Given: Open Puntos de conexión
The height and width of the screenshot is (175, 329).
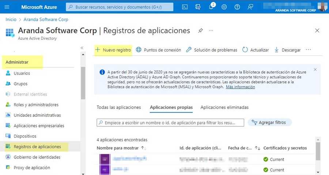Looking at the screenshot, I should tap(158, 50).
